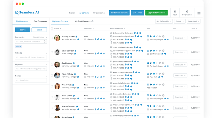
Task: Open Select List for Wendy Kula
Action: pyautogui.click(x=180, y=86)
